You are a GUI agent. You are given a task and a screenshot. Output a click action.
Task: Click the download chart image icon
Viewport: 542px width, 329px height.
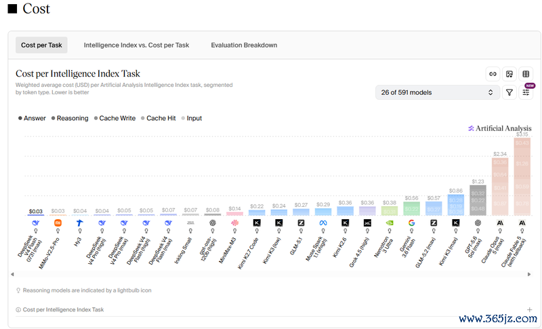509,74
